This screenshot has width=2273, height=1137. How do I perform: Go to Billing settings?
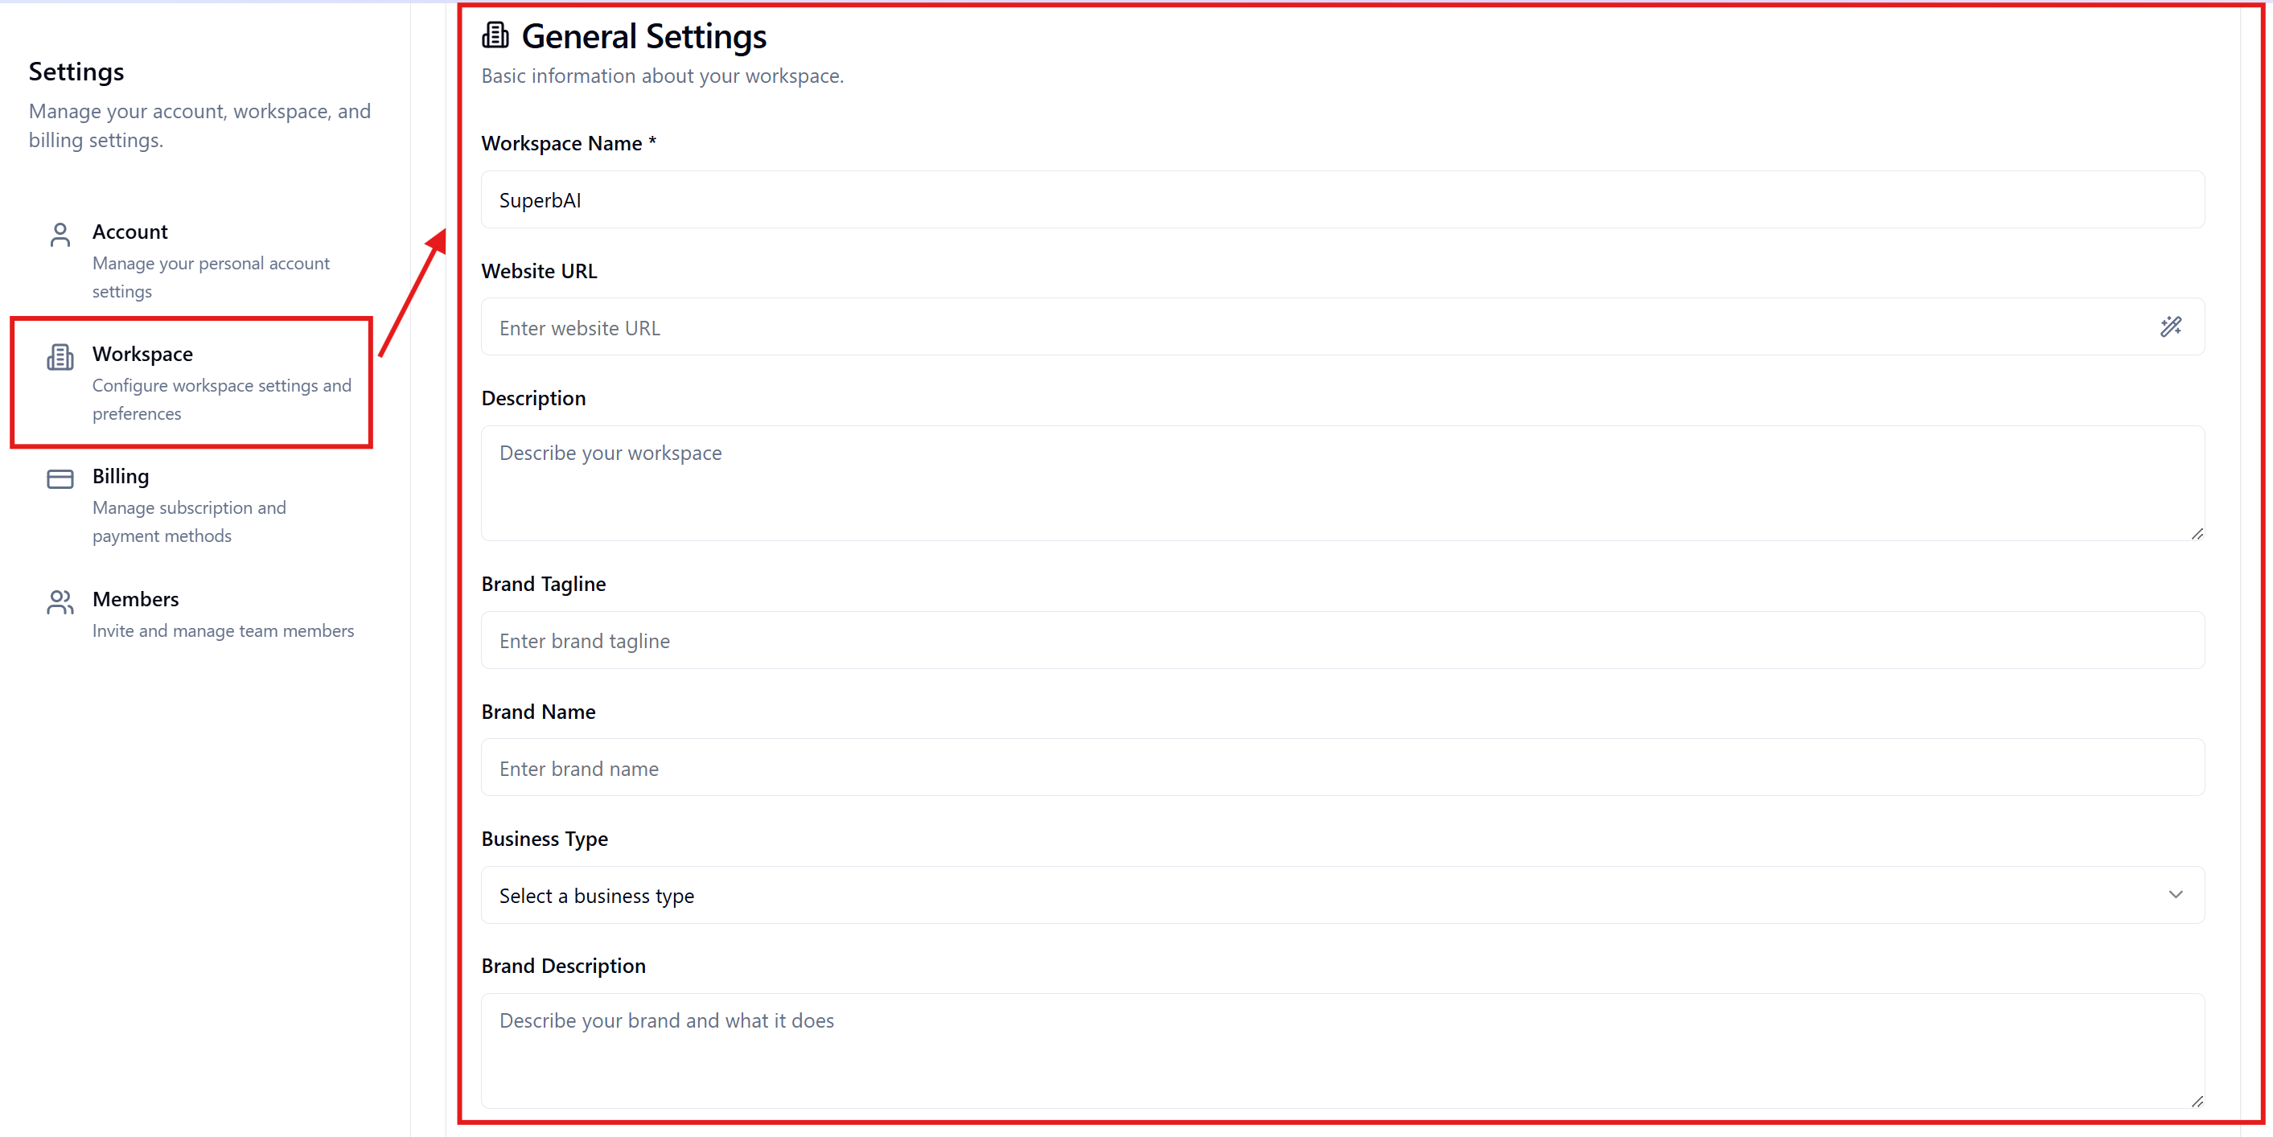(121, 476)
